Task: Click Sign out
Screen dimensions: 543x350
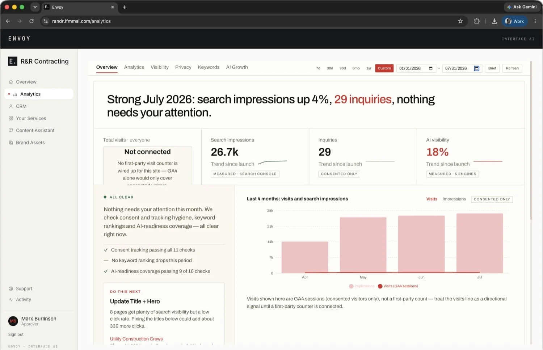Action: [x=16, y=334]
